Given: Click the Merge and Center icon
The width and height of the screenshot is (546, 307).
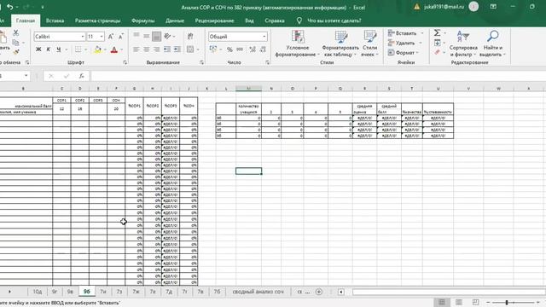Looking at the screenshot, I should pos(190,49).
